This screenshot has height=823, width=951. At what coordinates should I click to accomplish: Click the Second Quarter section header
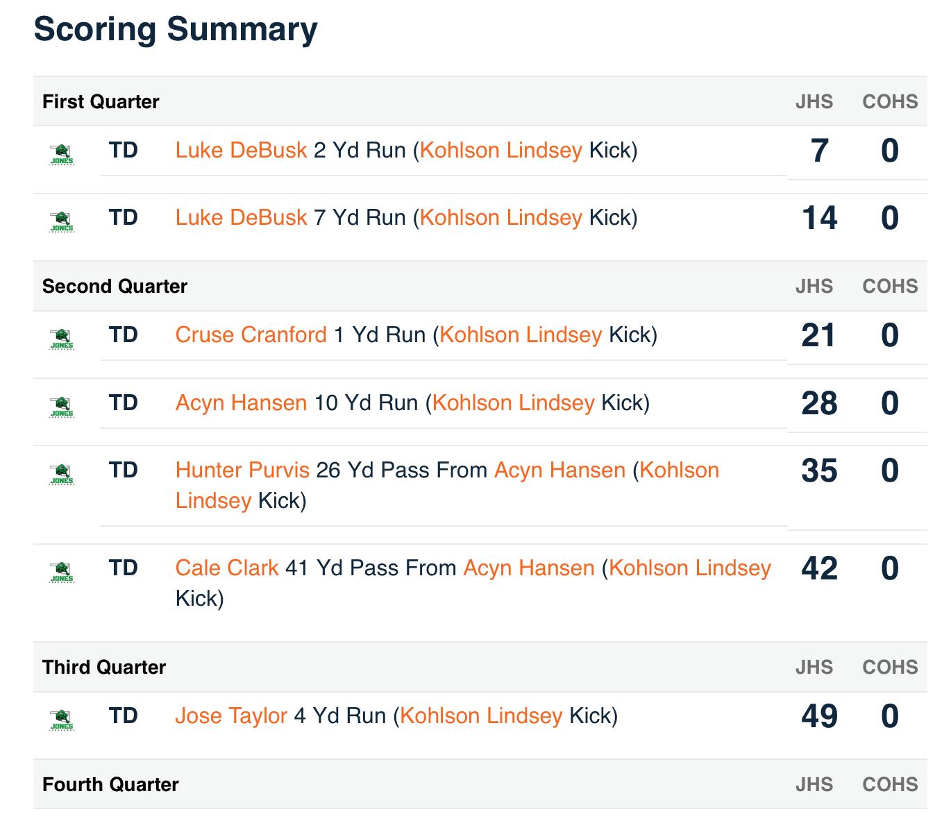point(115,286)
